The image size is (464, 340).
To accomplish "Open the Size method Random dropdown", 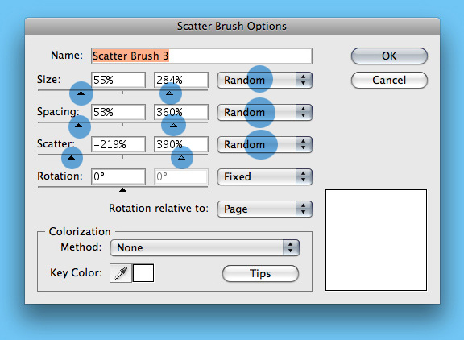I will (265, 81).
